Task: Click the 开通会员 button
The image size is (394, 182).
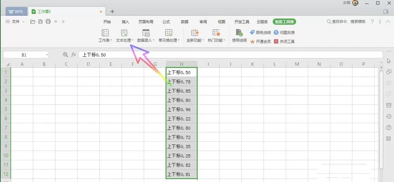Action: tap(260, 41)
